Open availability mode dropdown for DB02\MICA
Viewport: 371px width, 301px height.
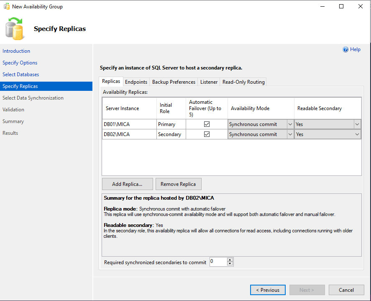tap(290, 134)
